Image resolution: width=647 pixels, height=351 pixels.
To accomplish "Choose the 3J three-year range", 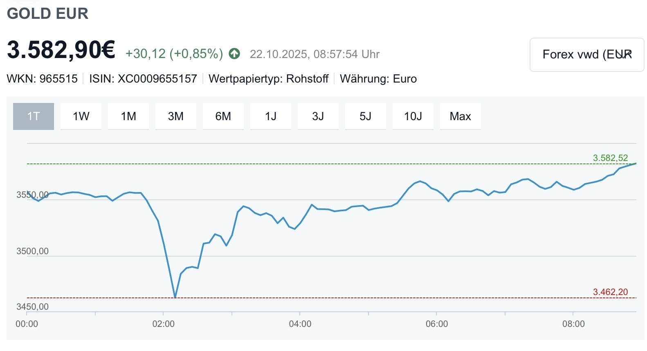I will [318, 116].
